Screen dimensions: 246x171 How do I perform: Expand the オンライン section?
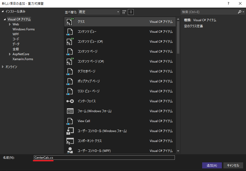[x=3, y=67]
